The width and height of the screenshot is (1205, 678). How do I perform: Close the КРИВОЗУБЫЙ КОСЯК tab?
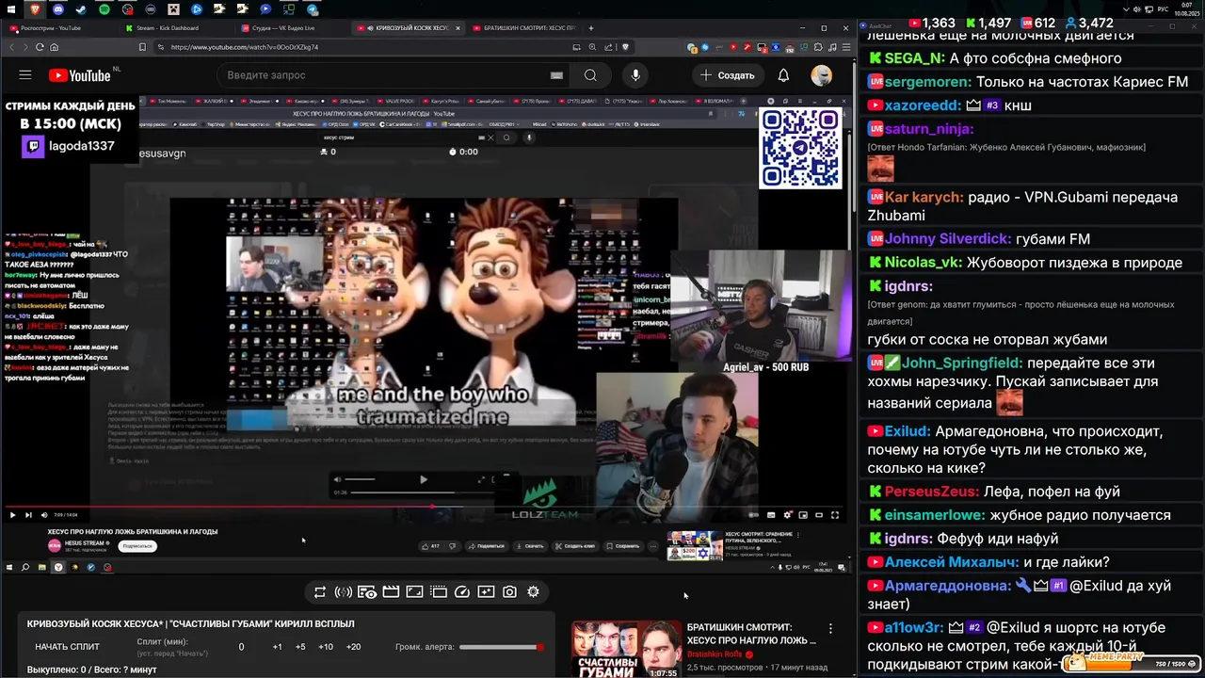[458, 28]
